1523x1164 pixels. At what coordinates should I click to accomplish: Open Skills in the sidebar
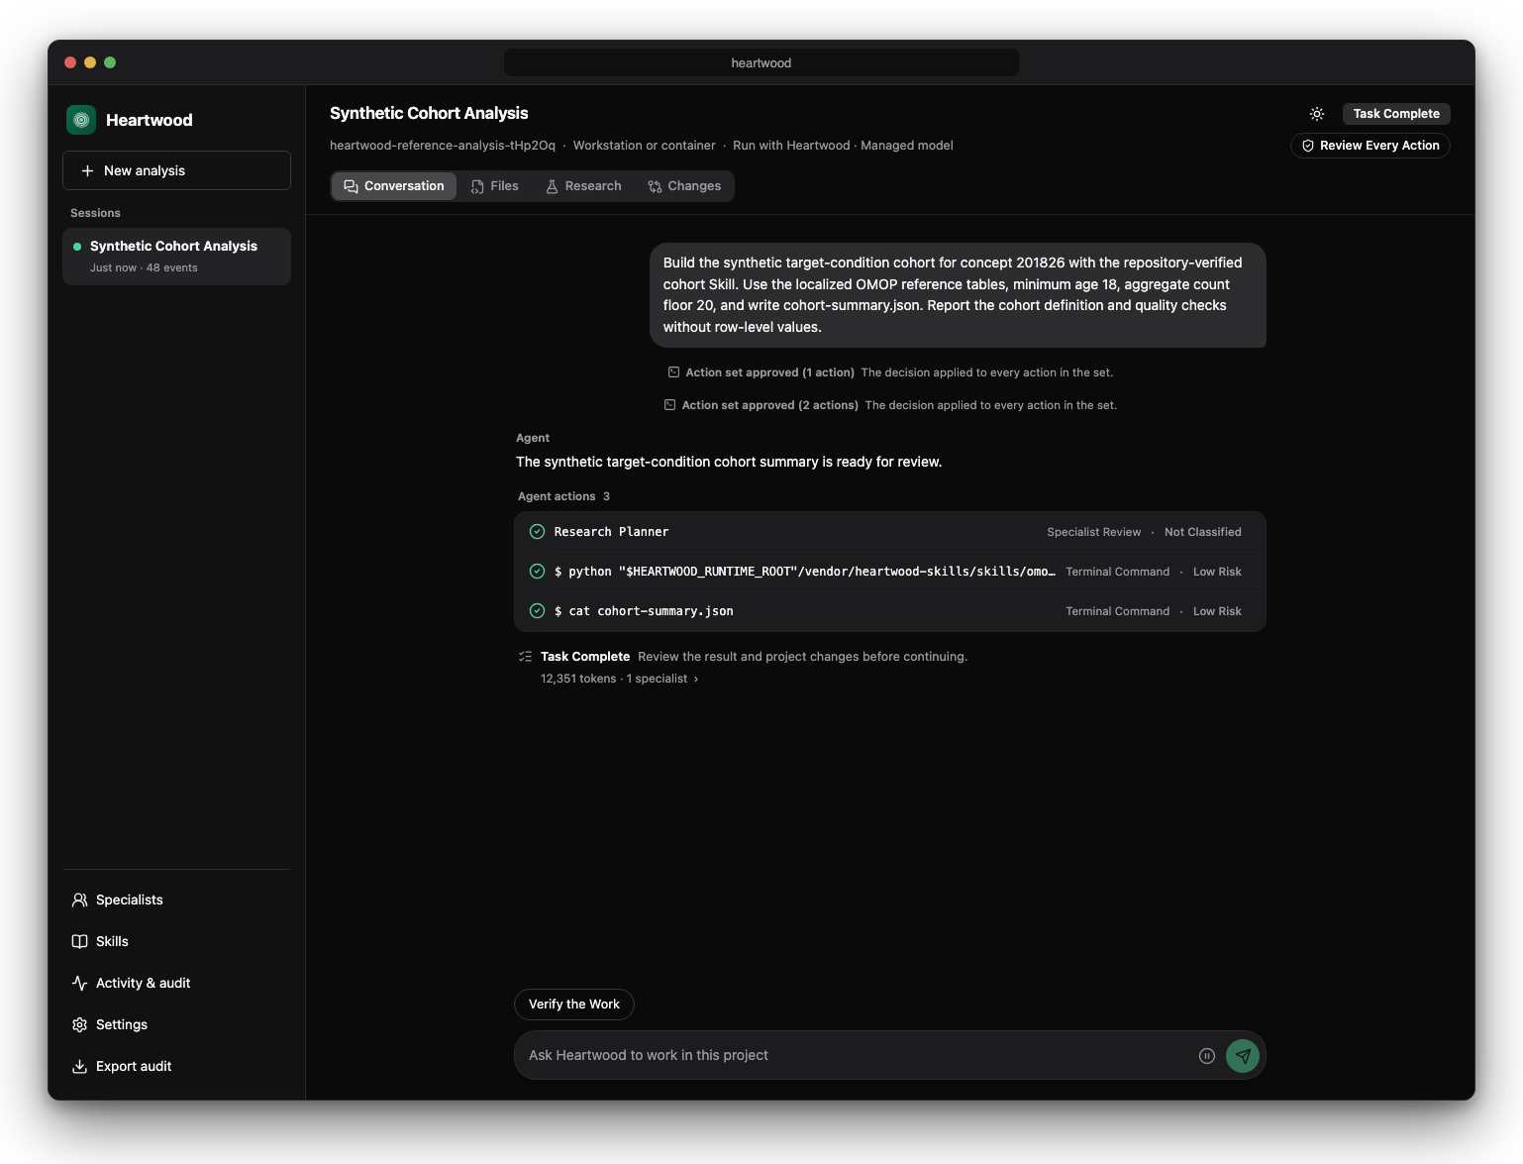point(176,941)
